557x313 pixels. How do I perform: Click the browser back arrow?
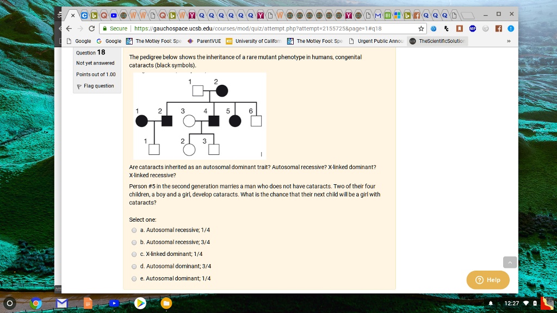pos(69,28)
